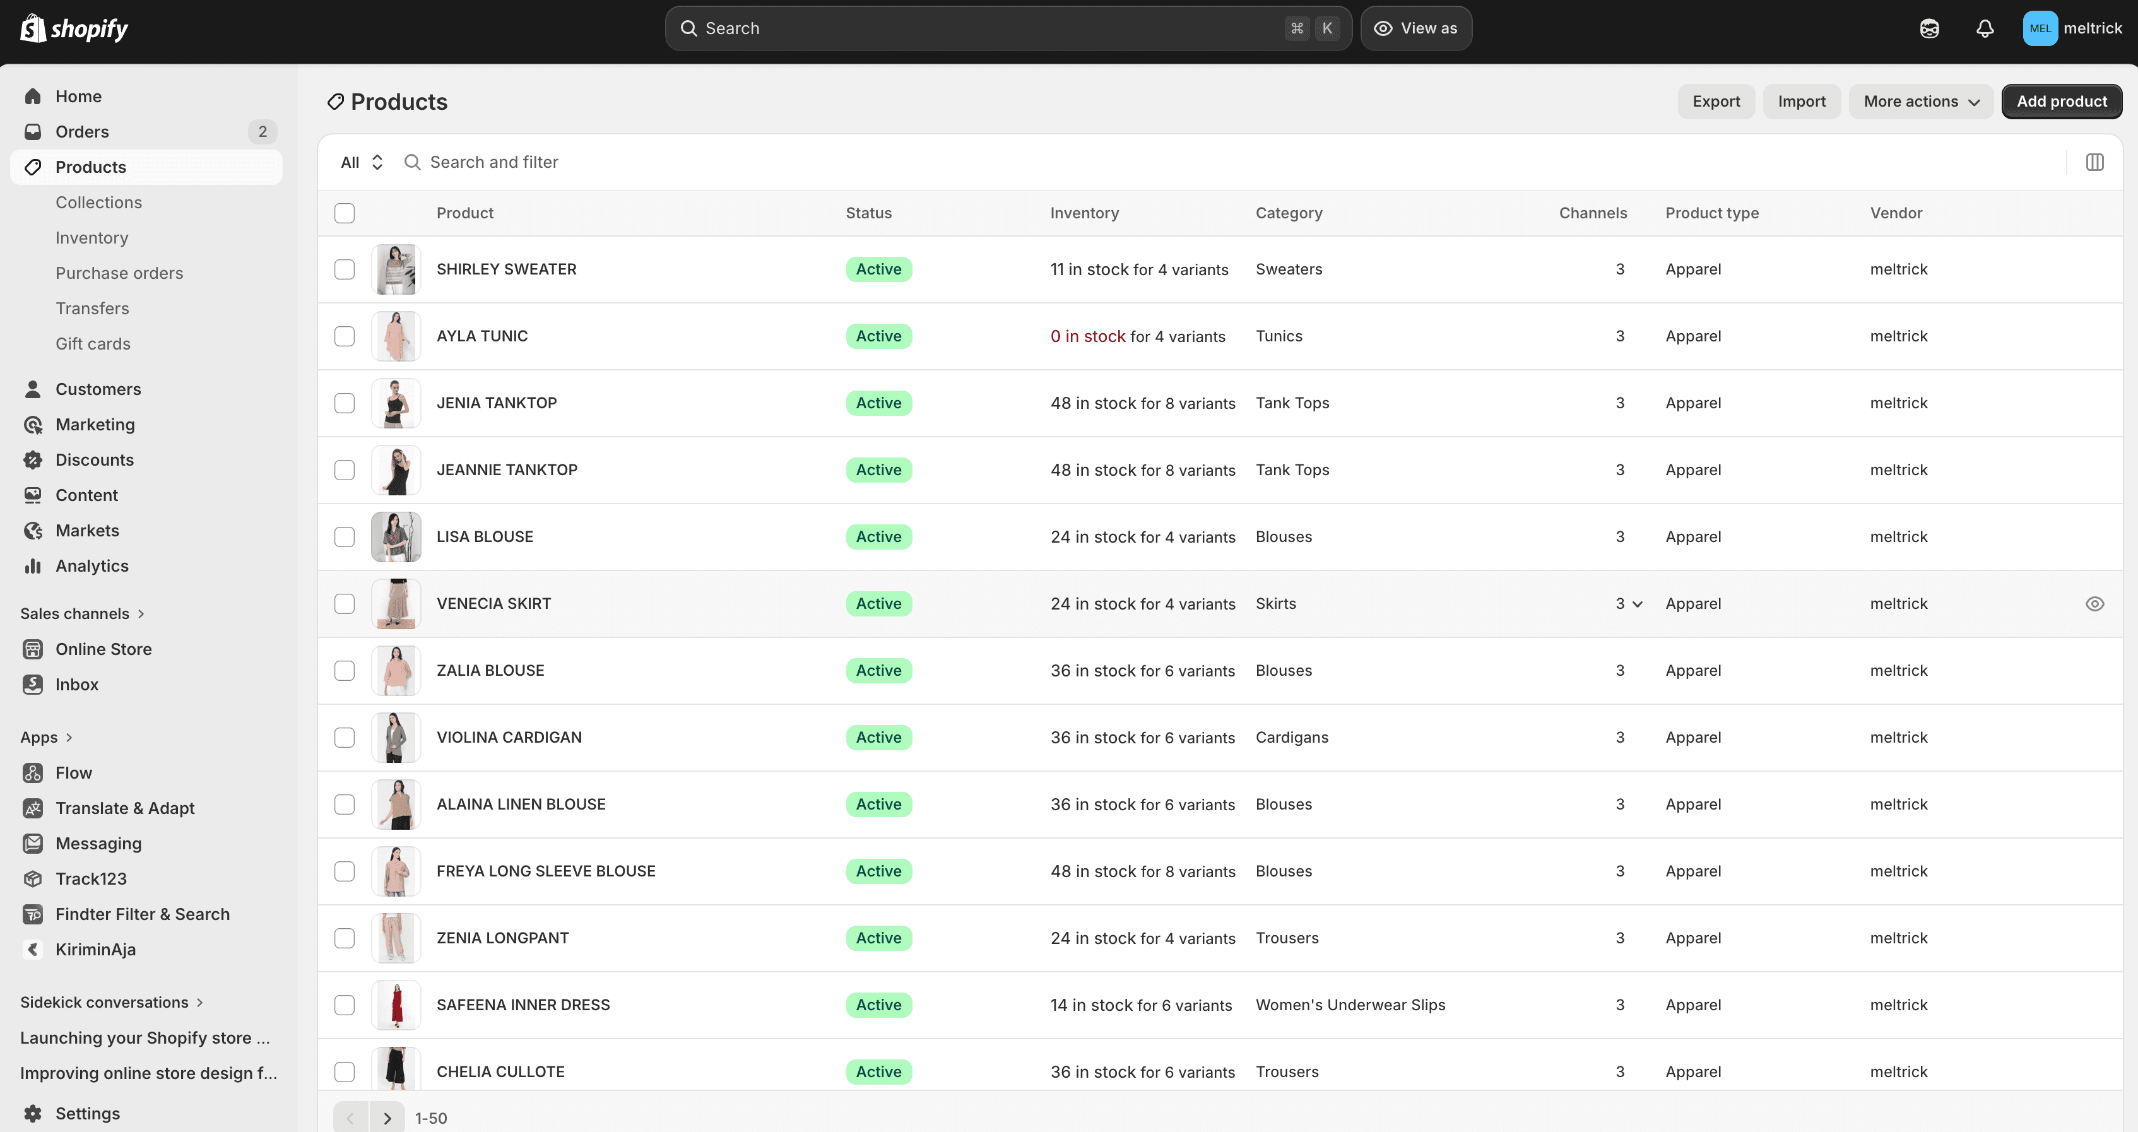2138x1132 pixels.
Task: Open Launching your Shopify store conversation
Action: (x=145, y=1038)
